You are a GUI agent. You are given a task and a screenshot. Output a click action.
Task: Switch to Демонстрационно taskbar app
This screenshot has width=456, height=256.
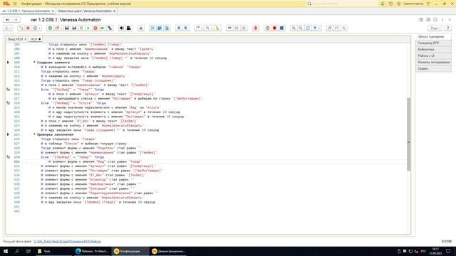pos(168,251)
